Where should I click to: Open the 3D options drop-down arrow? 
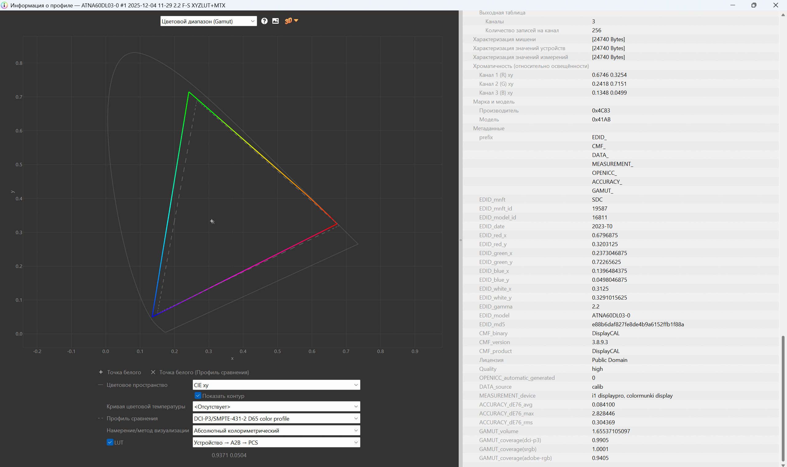pos(296,21)
